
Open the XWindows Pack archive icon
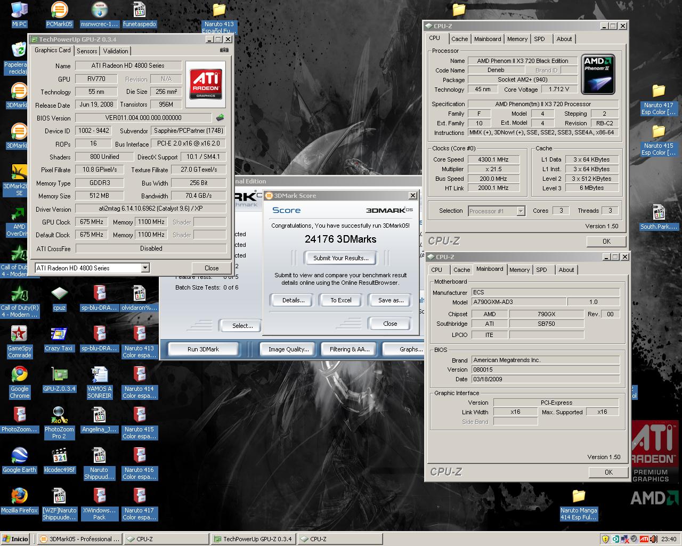(x=99, y=504)
